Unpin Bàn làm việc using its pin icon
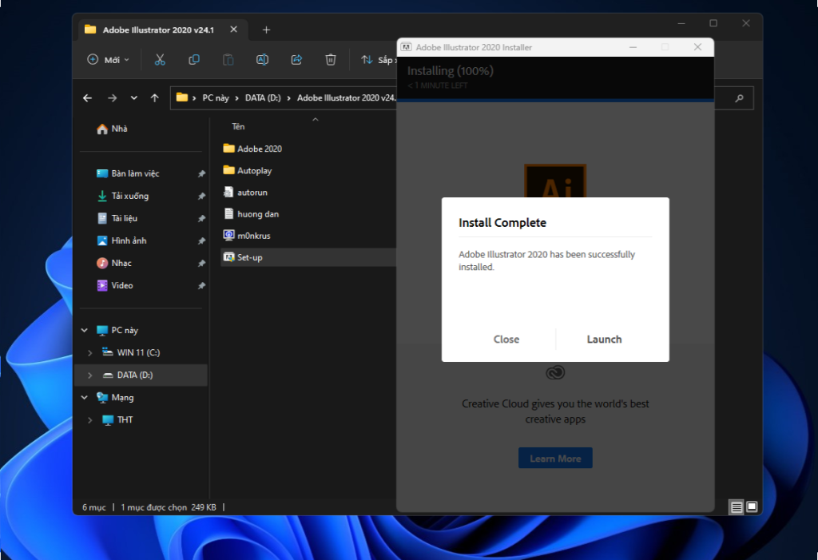818x560 pixels. (201, 174)
